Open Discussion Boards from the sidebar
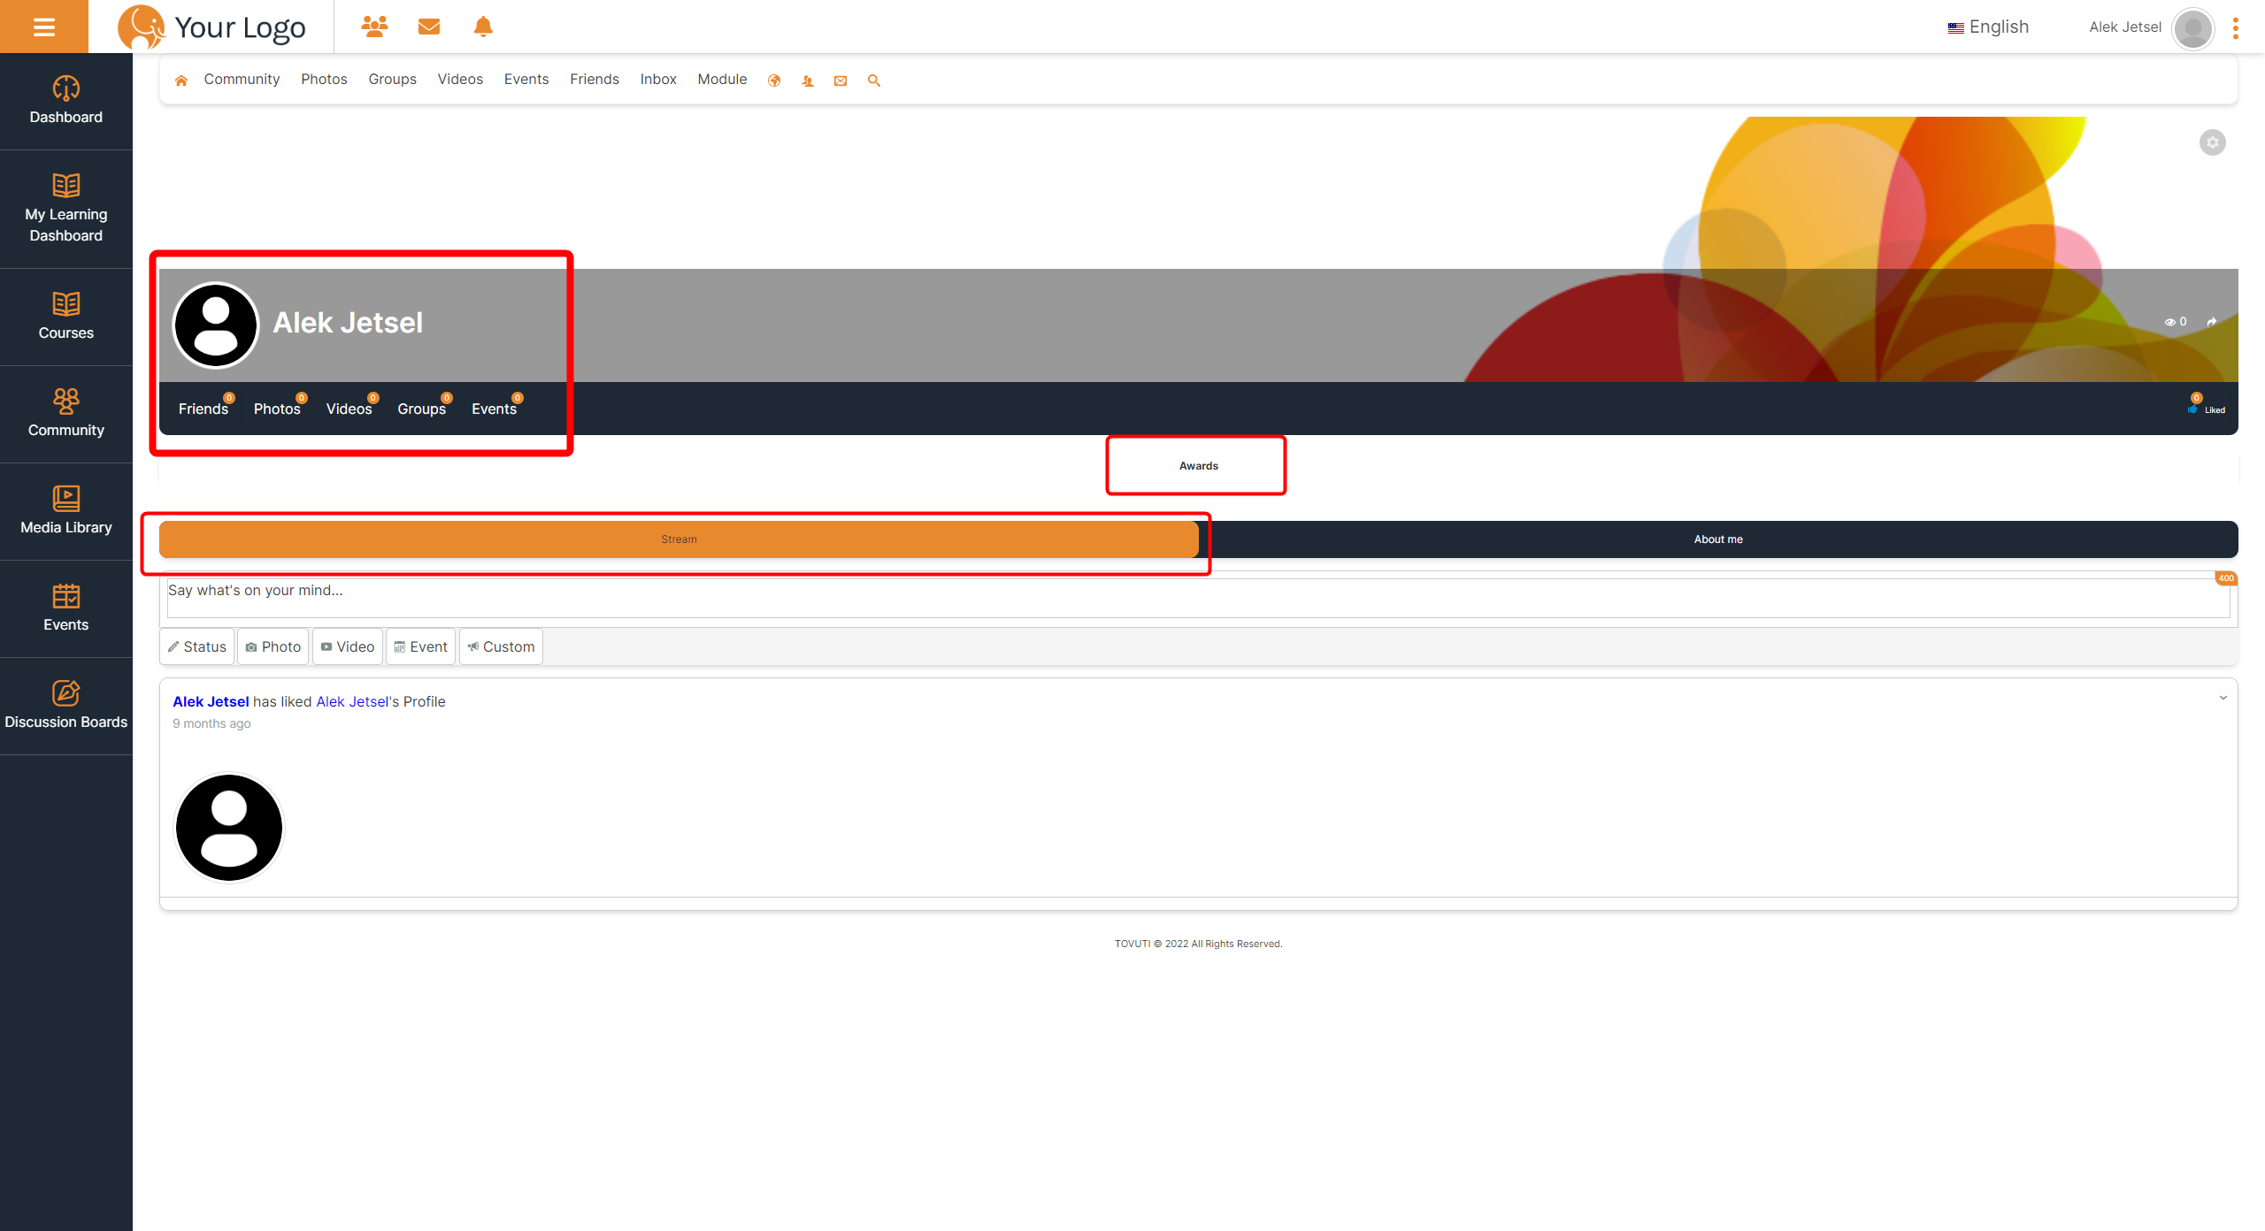This screenshot has height=1231, width=2265. pos(66,706)
